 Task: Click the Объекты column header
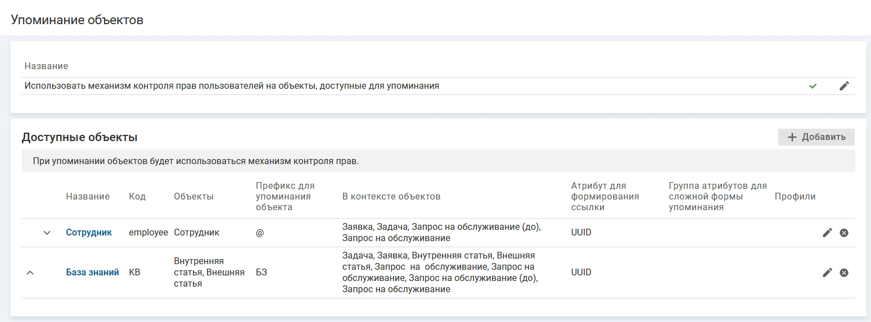pos(193,196)
